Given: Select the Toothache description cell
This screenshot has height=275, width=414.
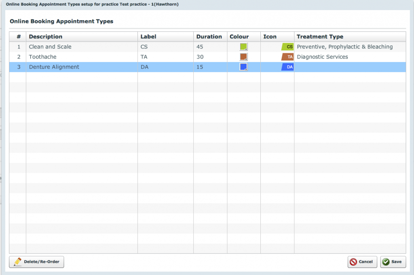Looking at the screenshot, I should (x=82, y=56).
